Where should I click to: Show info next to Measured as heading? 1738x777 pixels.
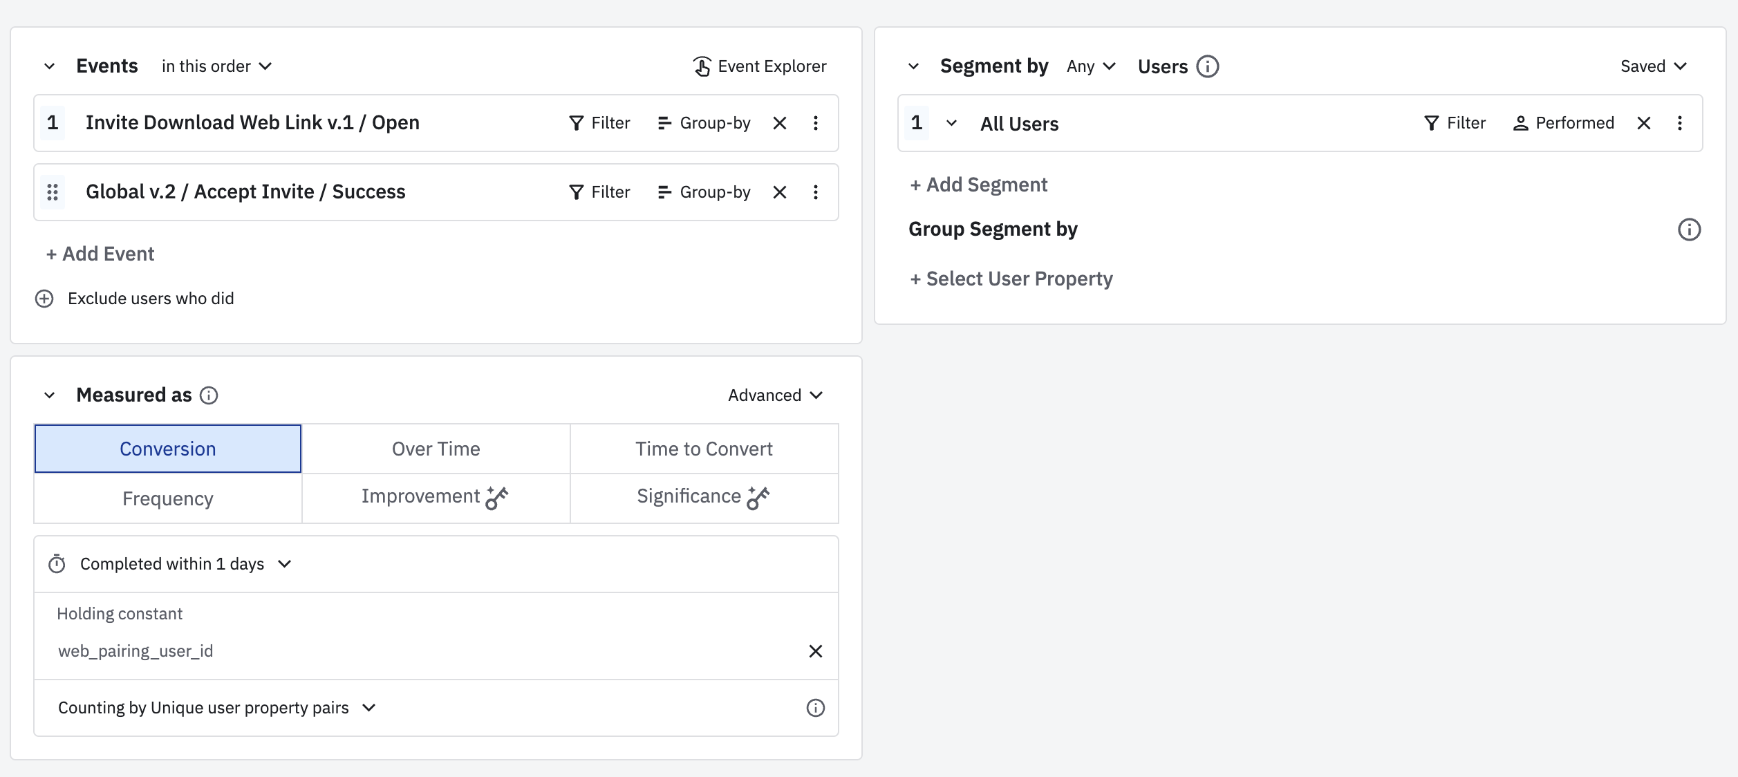pos(209,395)
